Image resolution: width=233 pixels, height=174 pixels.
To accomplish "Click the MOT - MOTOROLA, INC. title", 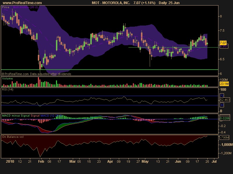I will (x=111, y=3).
